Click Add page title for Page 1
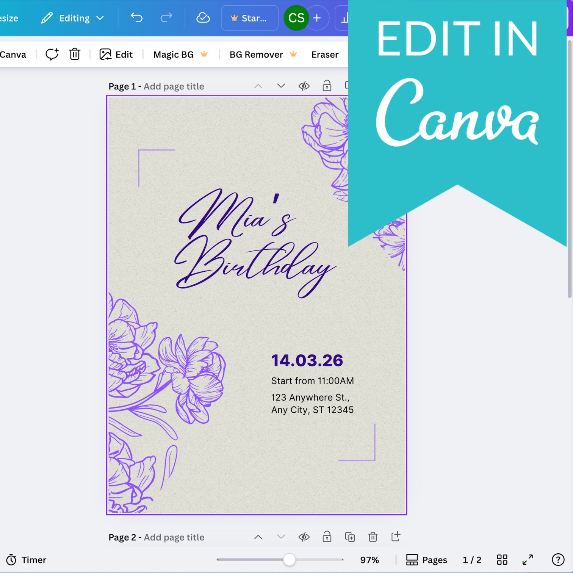 click(x=174, y=86)
